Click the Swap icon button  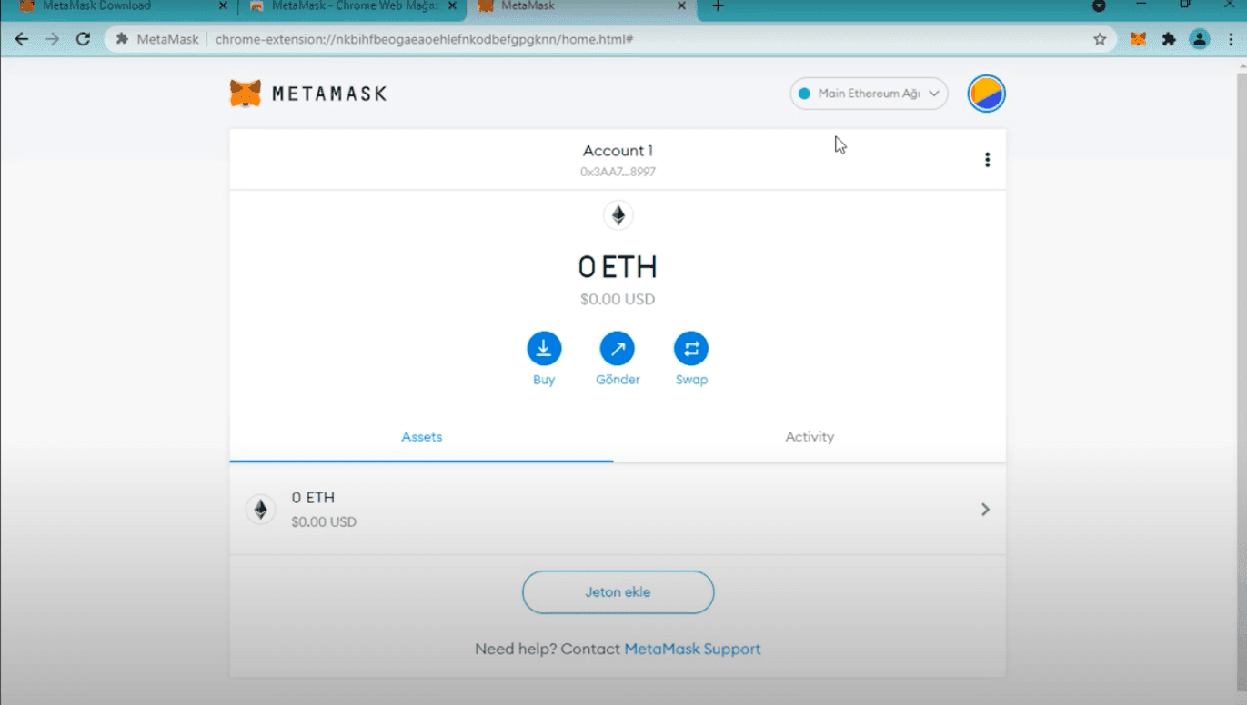click(691, 349)
